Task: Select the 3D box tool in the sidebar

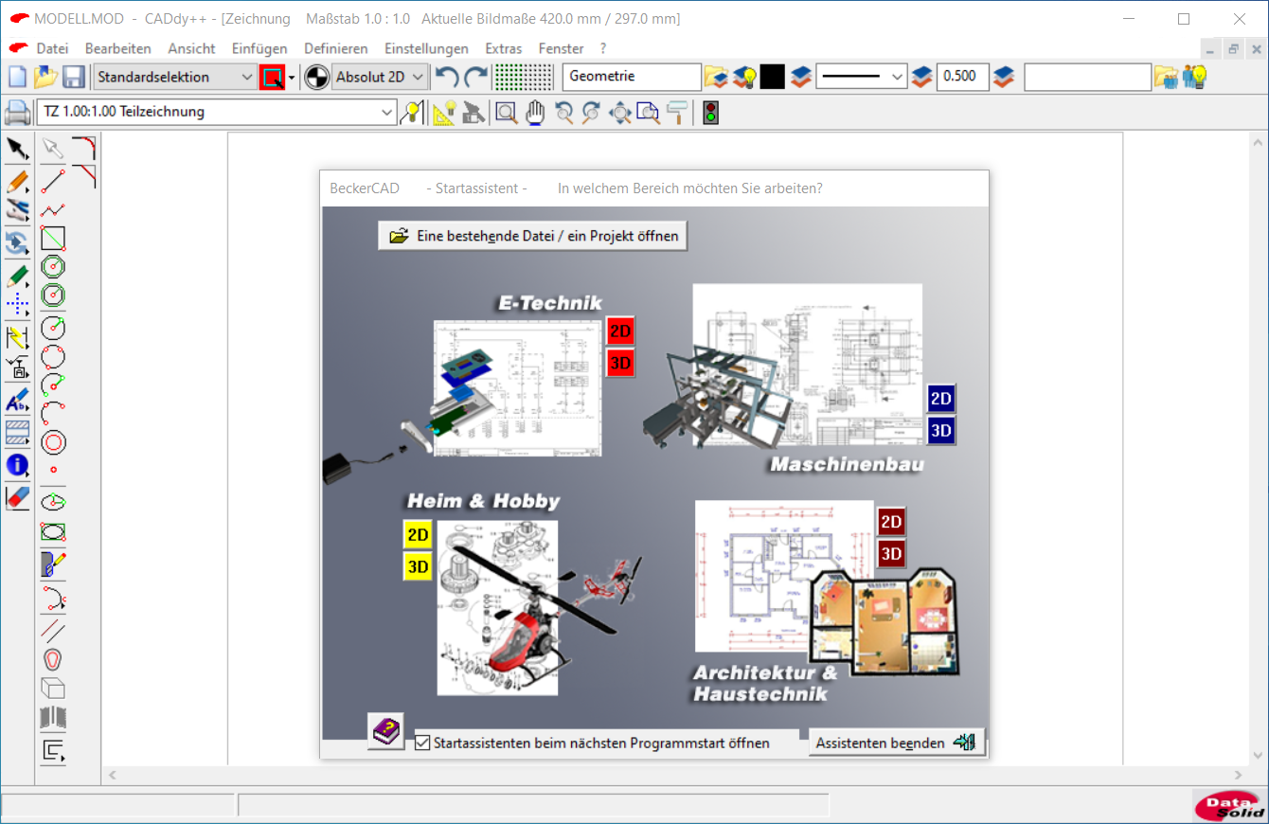Action: click(53, 688)
